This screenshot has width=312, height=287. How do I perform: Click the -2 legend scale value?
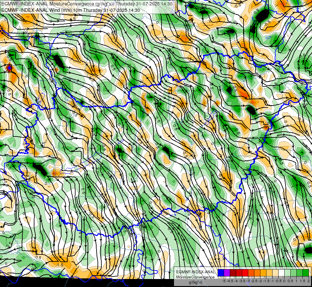click(x=260, y=281)
